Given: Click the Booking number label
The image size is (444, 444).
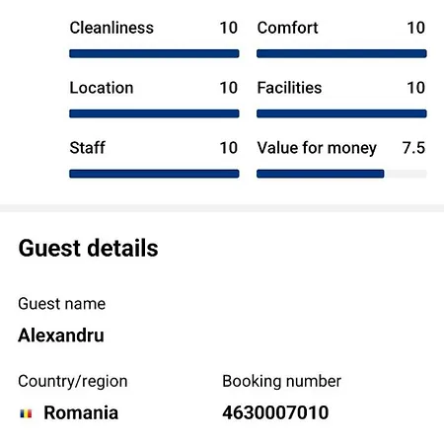Looking at the screenshot, I should (x=281, y=381).
